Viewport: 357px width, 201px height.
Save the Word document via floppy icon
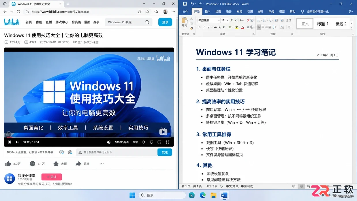[x=185, y=4]
